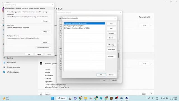Collapse the Windows specifications section

click(x=151, y=63)
